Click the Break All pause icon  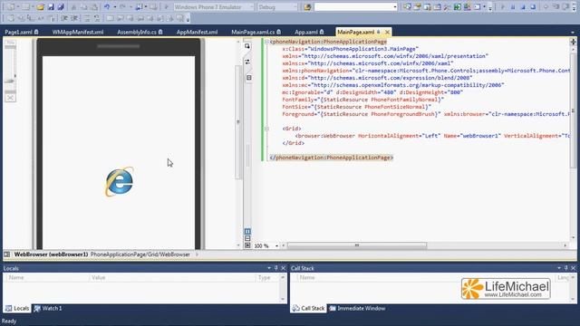pos(513,6)
